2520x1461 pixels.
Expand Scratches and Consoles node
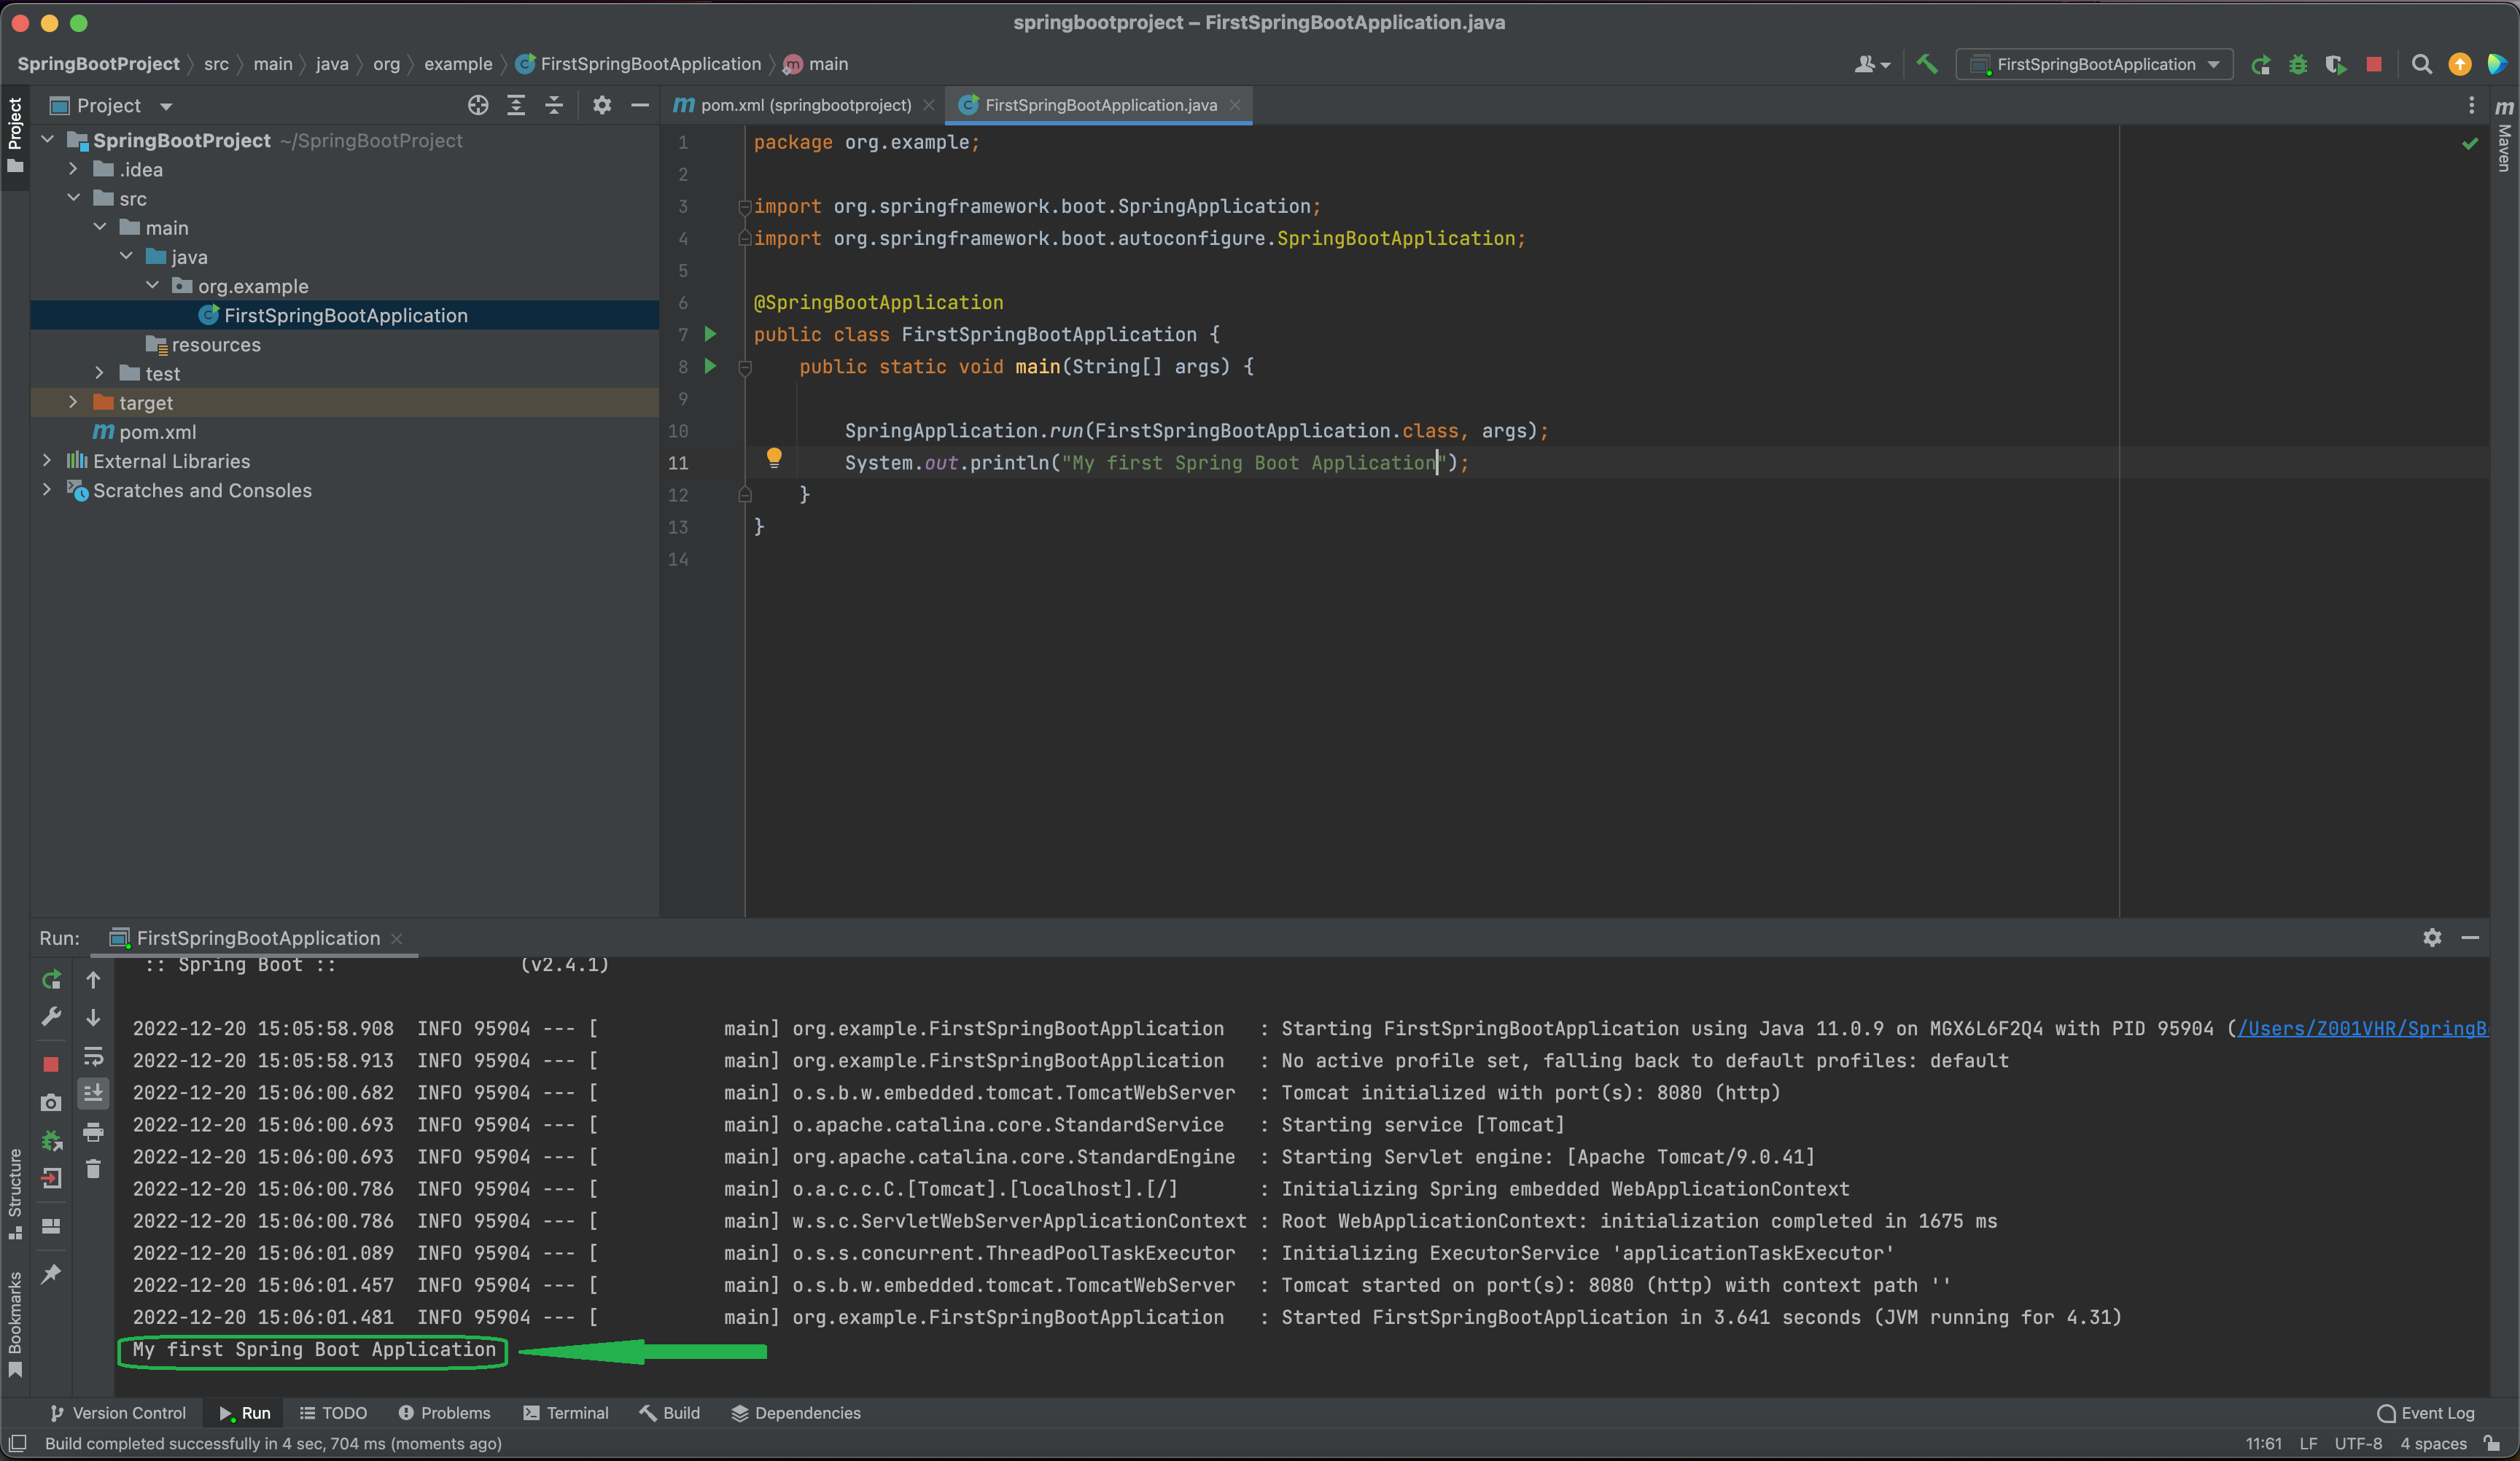(x=47, y=490)
